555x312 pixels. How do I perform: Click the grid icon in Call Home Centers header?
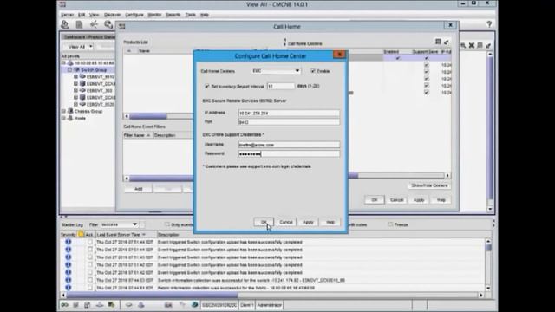[x=438, y=42]
